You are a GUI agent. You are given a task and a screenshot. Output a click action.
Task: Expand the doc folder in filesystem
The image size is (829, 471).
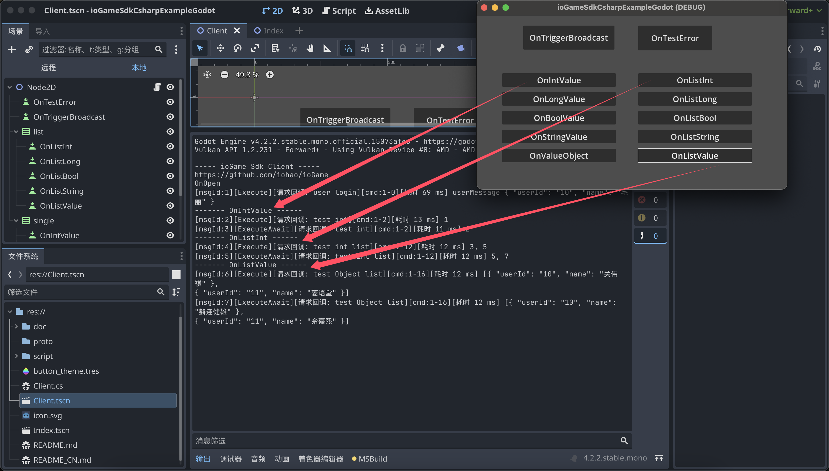click(x=16, y=326)
